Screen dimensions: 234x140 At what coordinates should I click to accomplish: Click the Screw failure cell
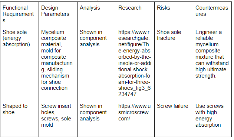coord(174,119)
